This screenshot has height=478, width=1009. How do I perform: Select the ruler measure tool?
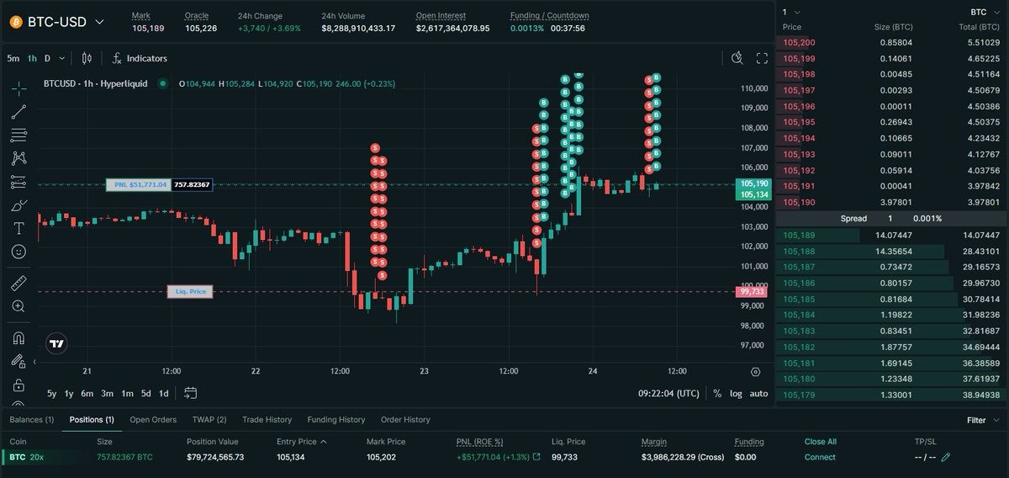18,284
